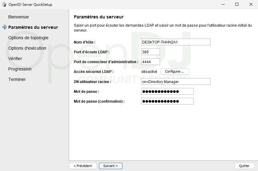The width and height of the screenshot is (258, 171).
Task: Click the password confirmation field
Action: click(x=167, y=101)
